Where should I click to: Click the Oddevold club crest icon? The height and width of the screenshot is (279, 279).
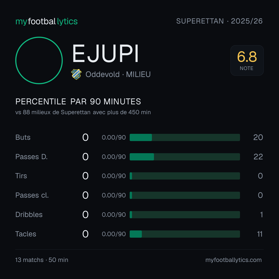76,74
